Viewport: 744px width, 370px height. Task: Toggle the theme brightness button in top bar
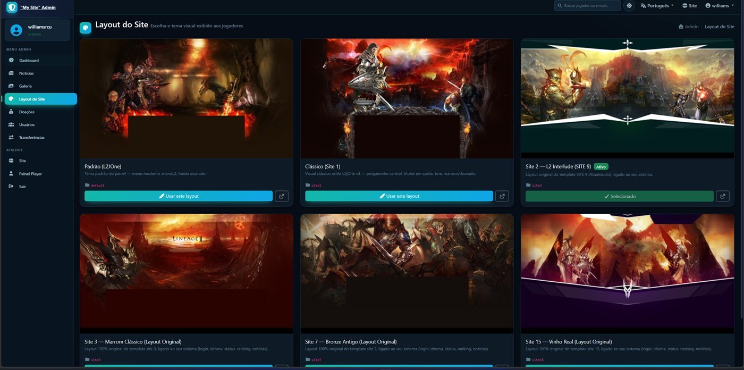tap(629, 5)
